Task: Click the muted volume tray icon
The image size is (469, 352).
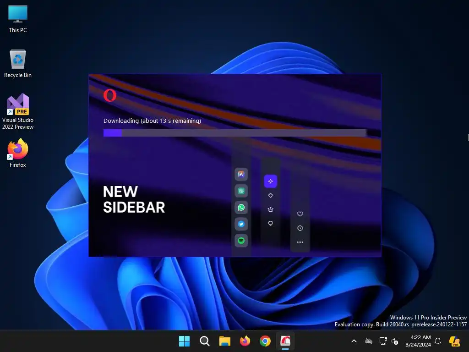Action: click(x=395, y=341)
